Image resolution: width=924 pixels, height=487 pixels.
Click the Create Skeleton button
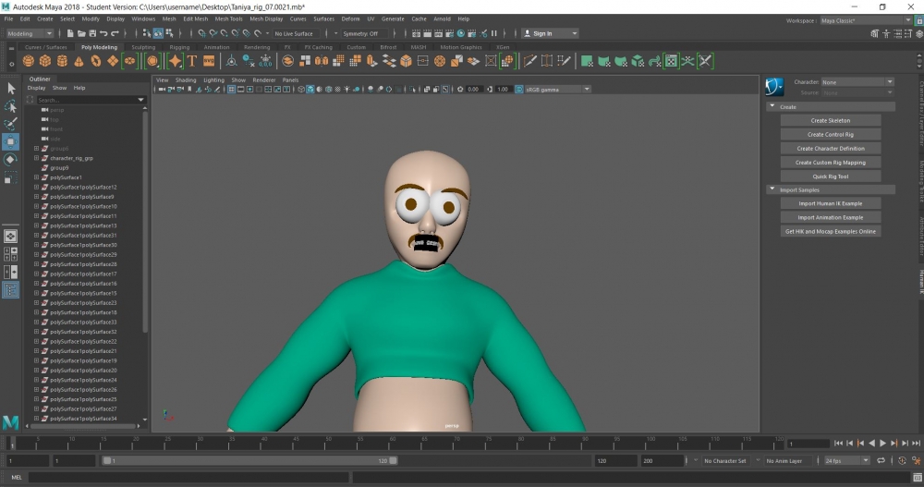tap(830, 121)
